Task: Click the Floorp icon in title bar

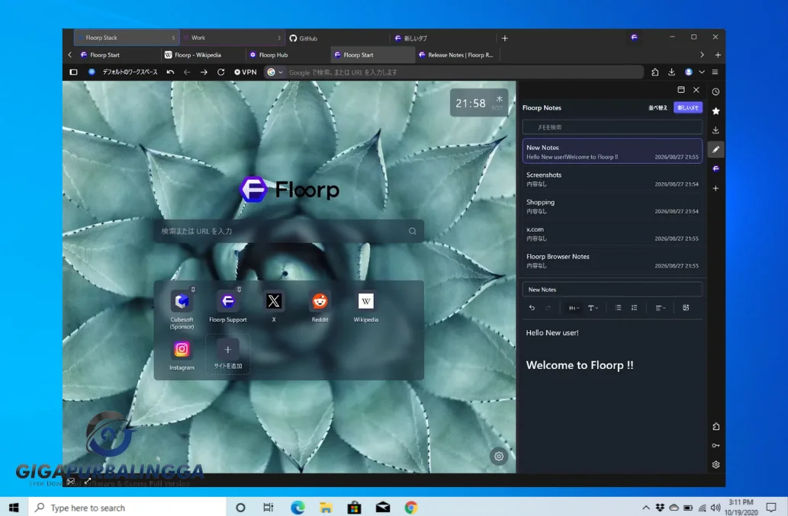Action: point(634,37)
